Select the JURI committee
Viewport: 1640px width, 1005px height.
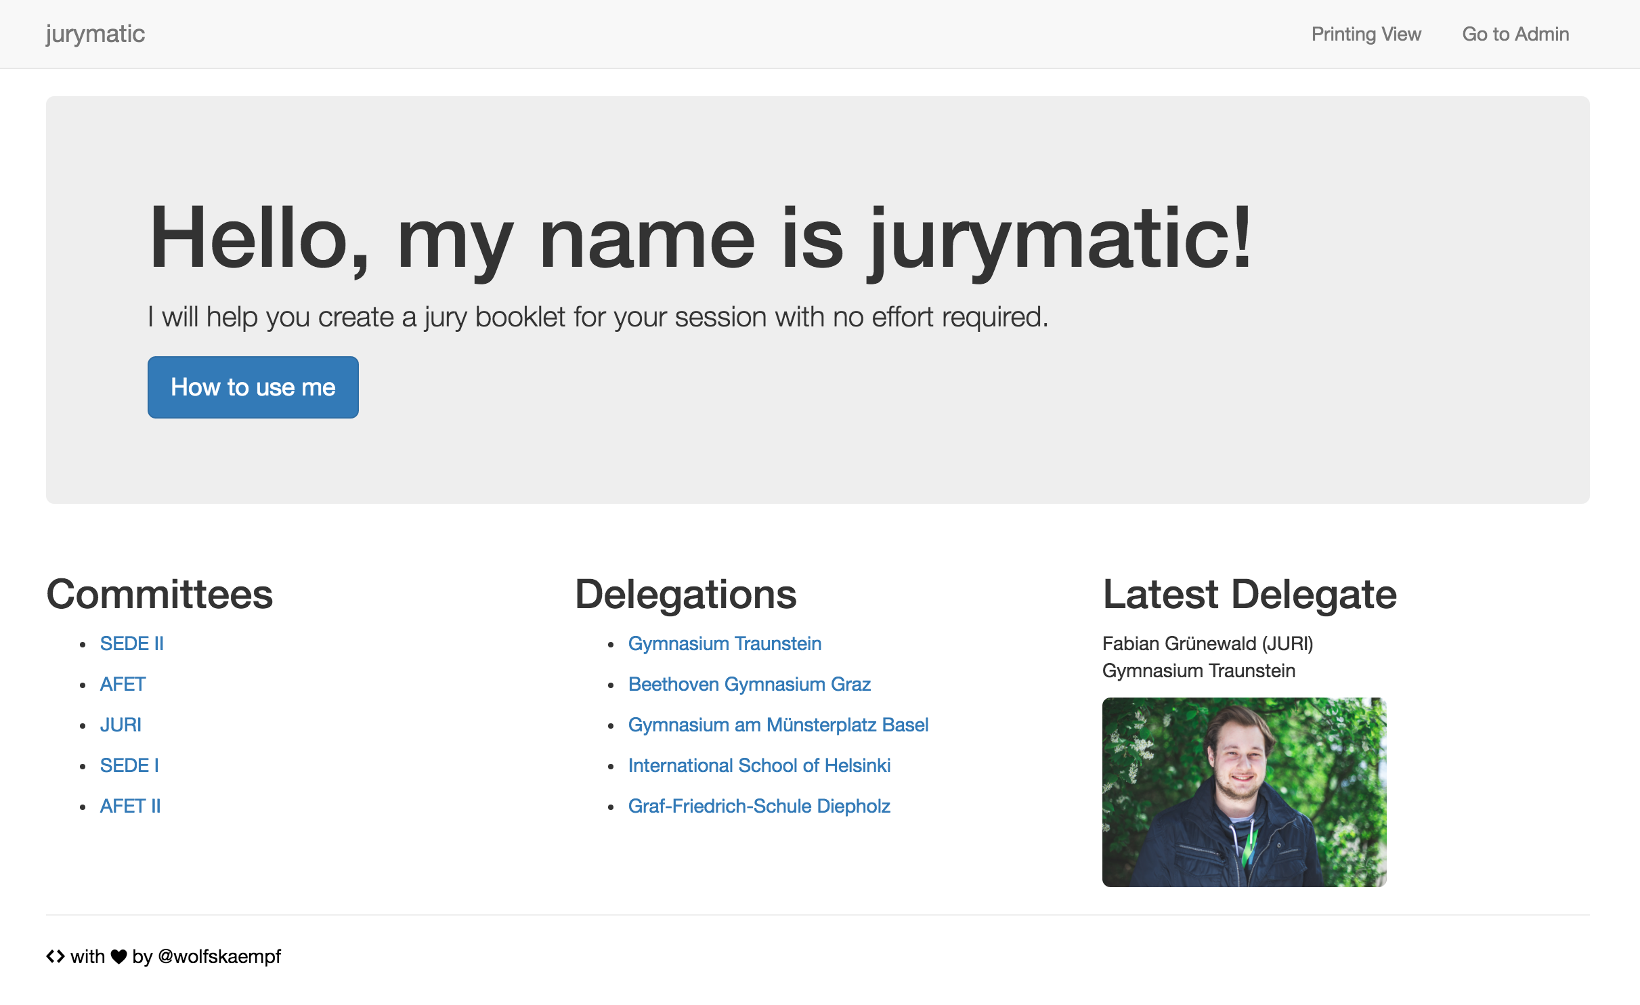click(121, 725)
